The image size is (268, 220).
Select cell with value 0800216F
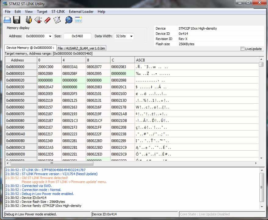click(x=98, y=107)
